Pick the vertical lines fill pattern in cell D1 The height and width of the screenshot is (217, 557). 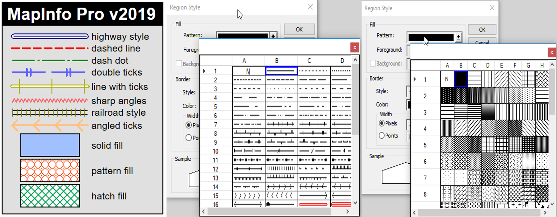(488, 79)
